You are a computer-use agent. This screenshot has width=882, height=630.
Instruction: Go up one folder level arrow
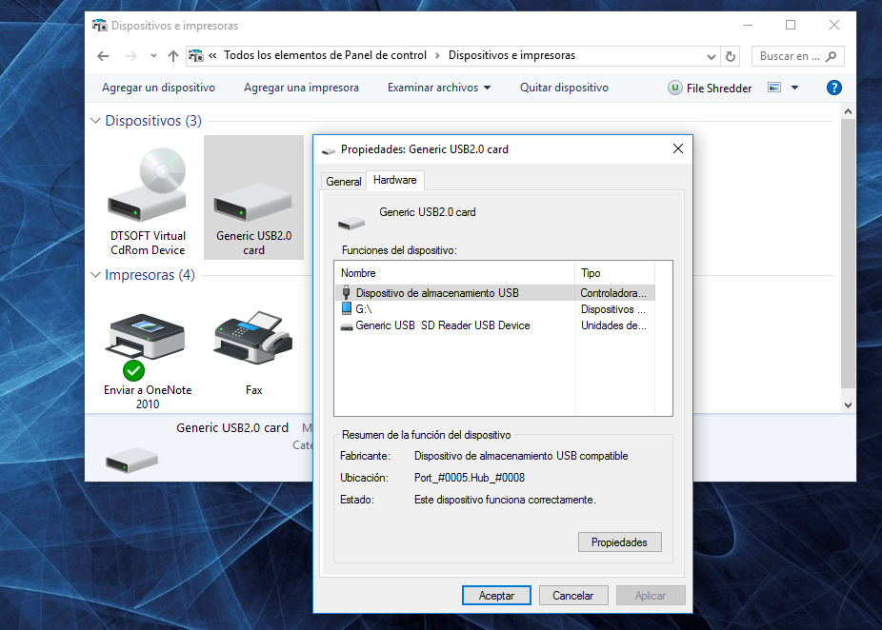[173, 56]
